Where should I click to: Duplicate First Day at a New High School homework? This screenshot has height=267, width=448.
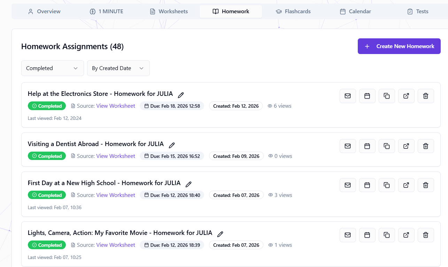click(387, 185)
